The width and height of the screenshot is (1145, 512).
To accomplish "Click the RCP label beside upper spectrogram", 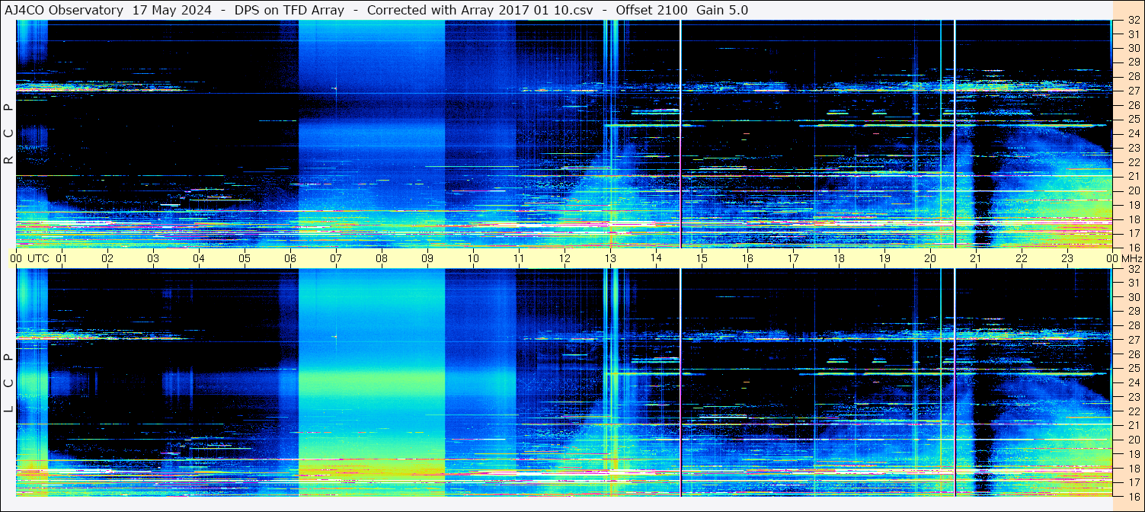I will 8,133.
